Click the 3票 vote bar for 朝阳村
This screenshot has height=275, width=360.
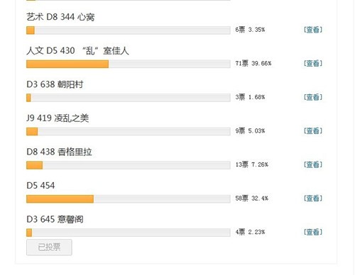pyautogui.click(x=129, y=98)
